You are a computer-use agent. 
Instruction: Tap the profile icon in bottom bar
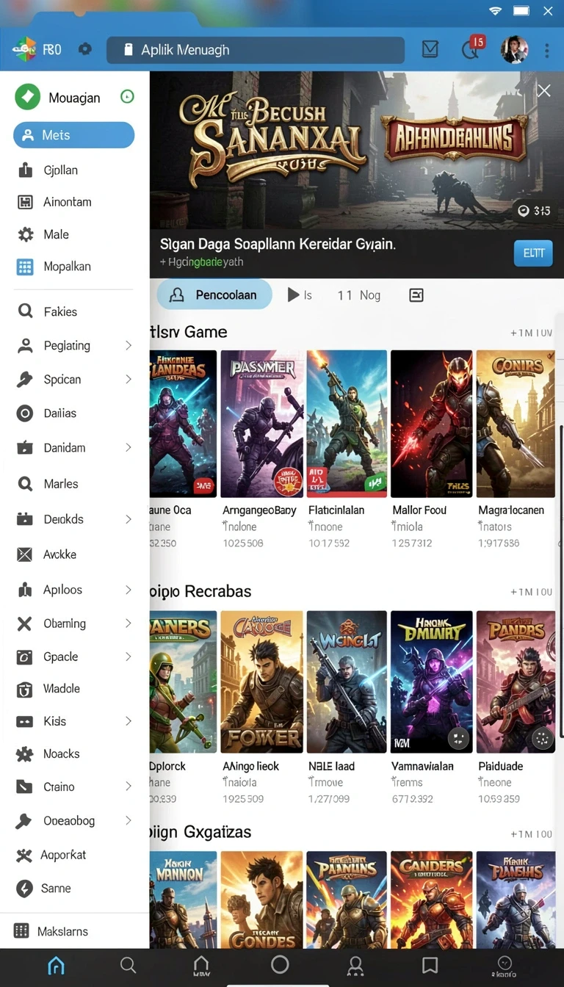pos(355,965)
